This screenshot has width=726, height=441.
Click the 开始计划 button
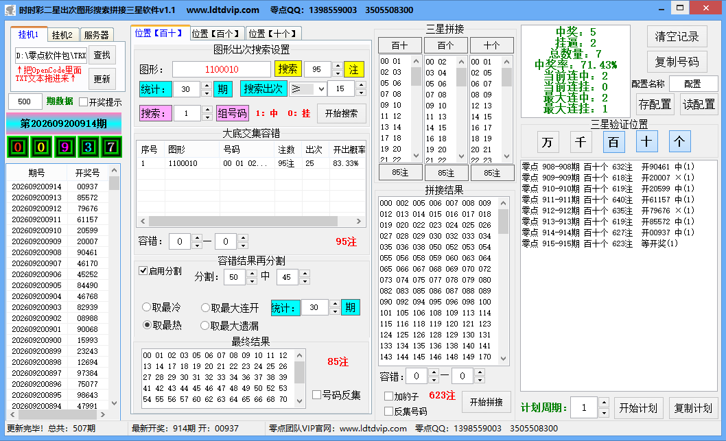638,408
